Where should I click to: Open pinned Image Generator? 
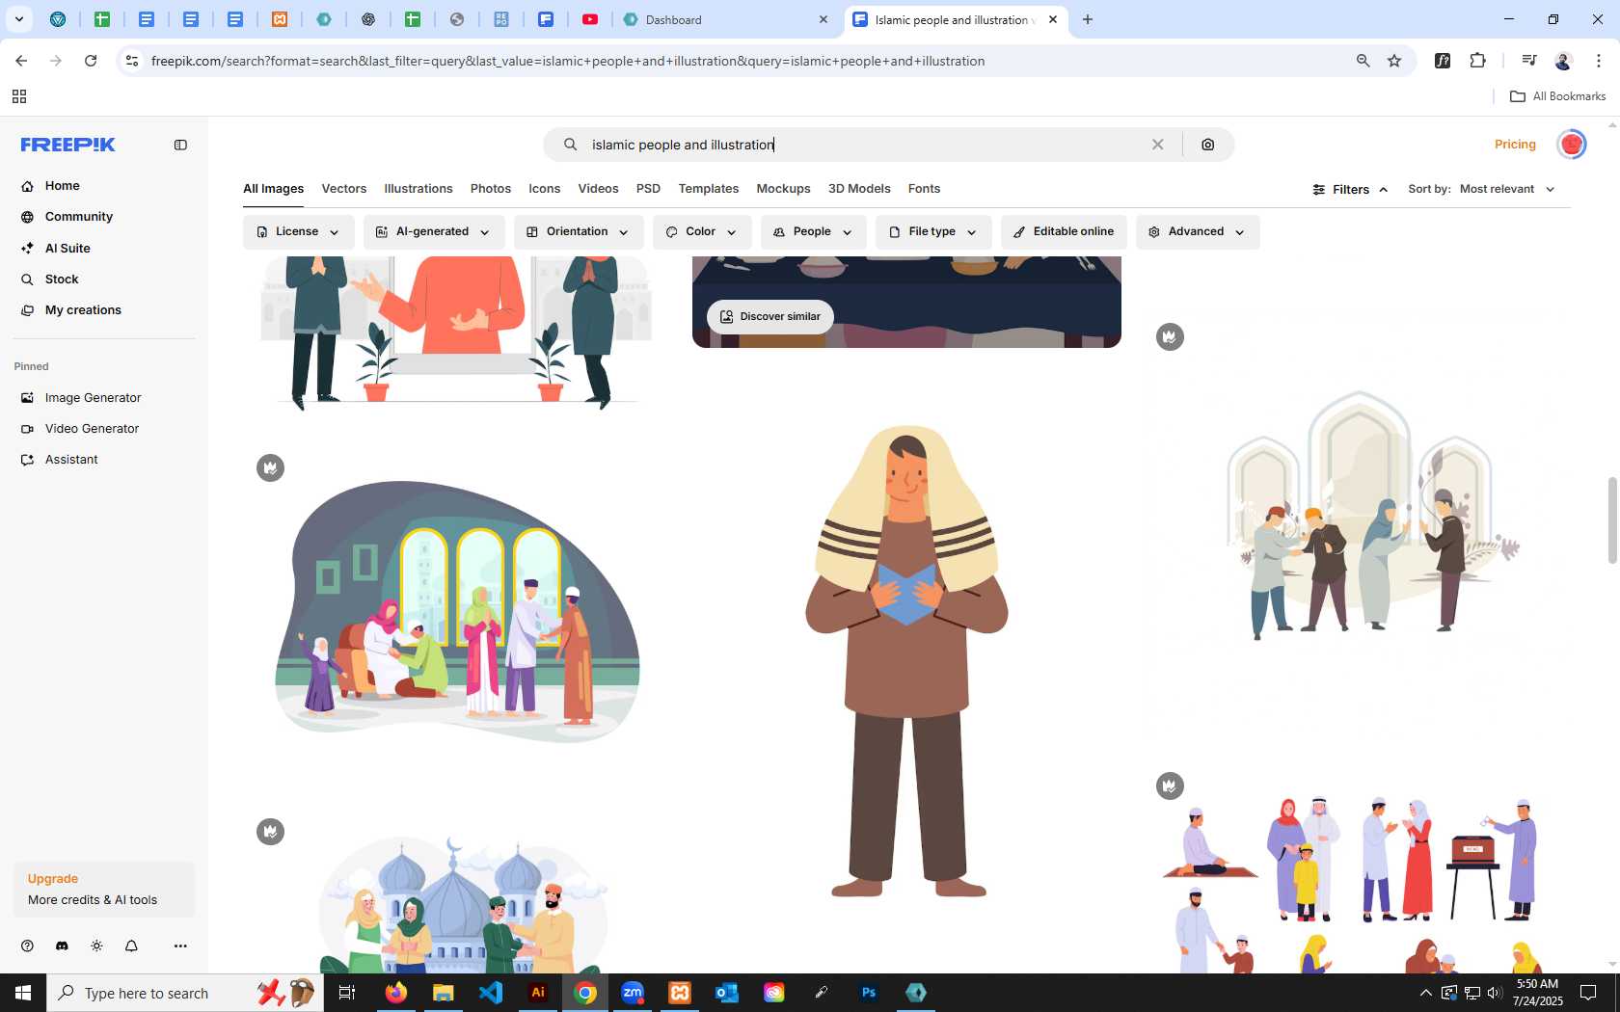(93, 397)
